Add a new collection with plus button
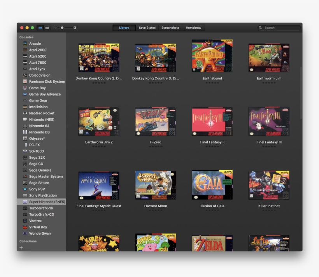Screen dimensions: 319x277 (x=21, y=247)
